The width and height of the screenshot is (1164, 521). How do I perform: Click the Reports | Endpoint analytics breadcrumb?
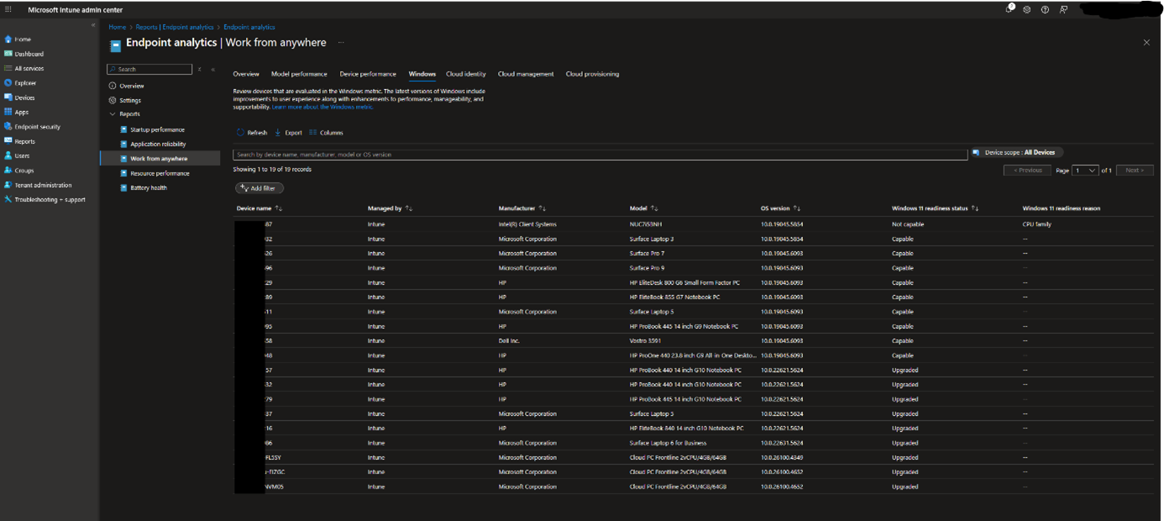point(175,27)
